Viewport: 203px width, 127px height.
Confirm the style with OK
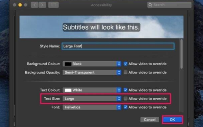[172, 120]
